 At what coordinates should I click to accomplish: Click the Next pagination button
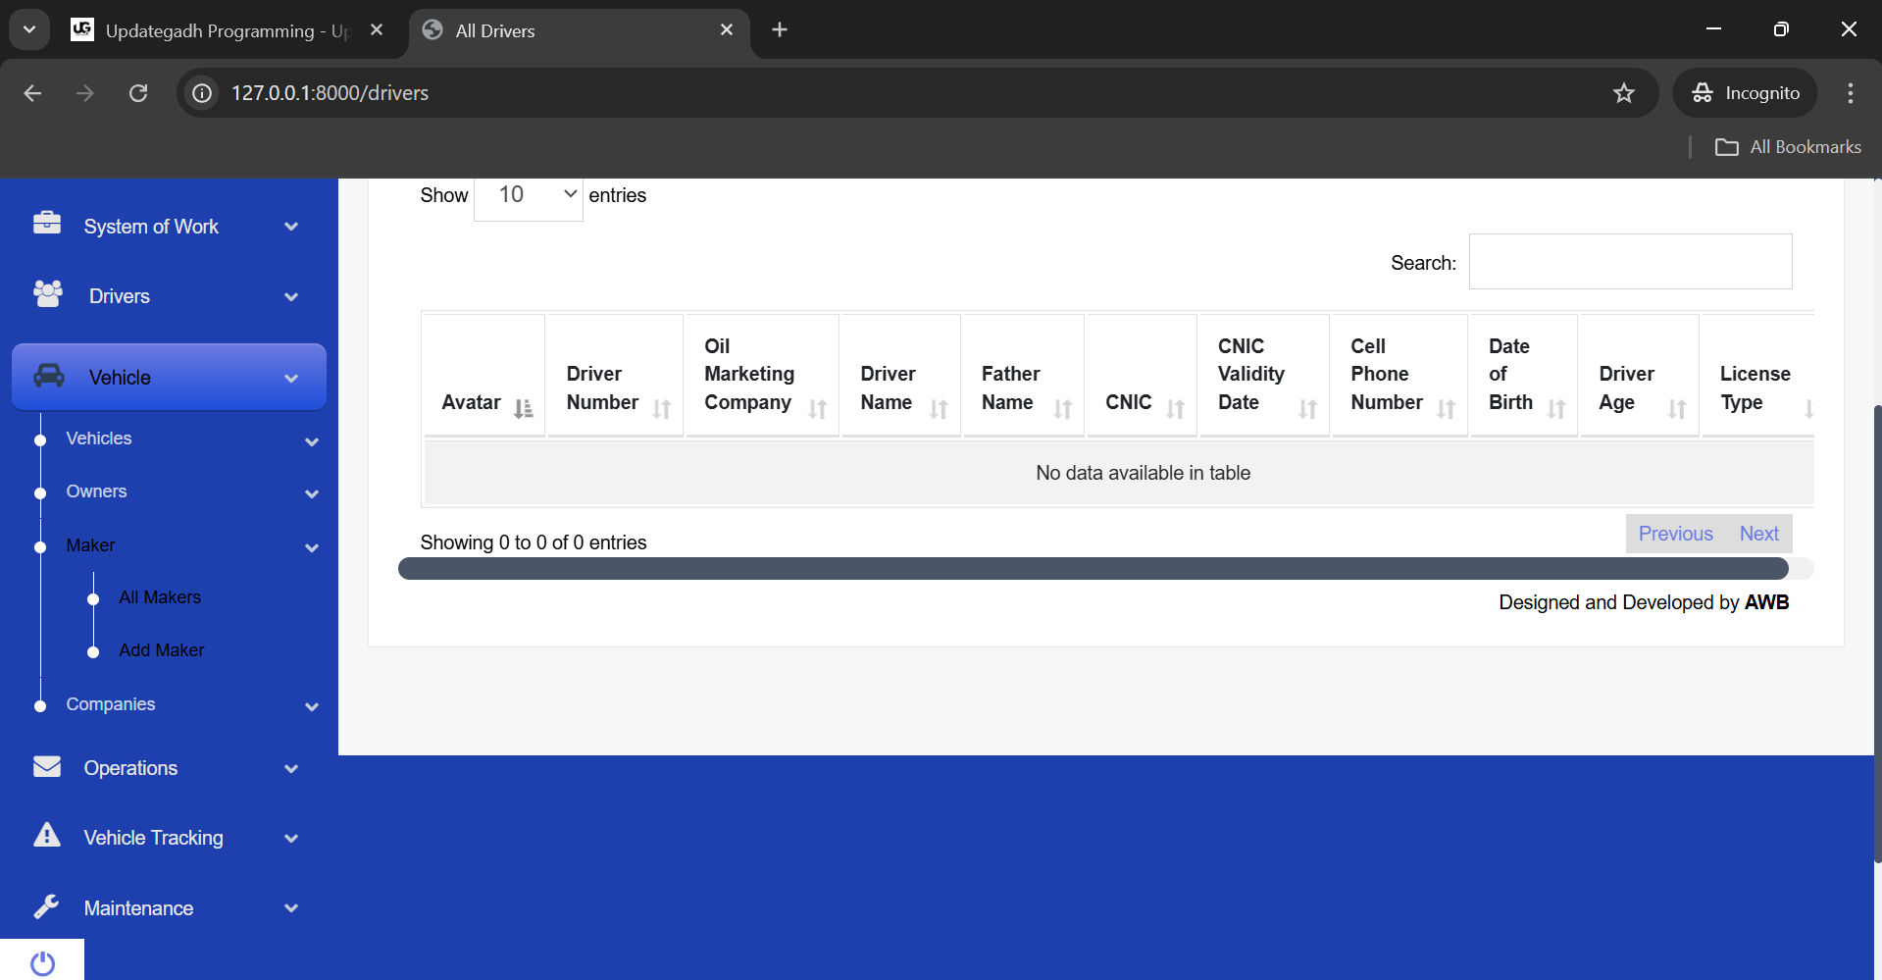pos(1758,533)
